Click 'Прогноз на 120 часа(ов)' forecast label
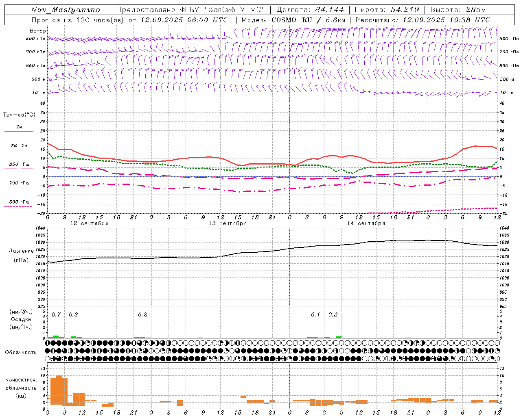Screen dimensions: 521x416 [x=78, y=20]
